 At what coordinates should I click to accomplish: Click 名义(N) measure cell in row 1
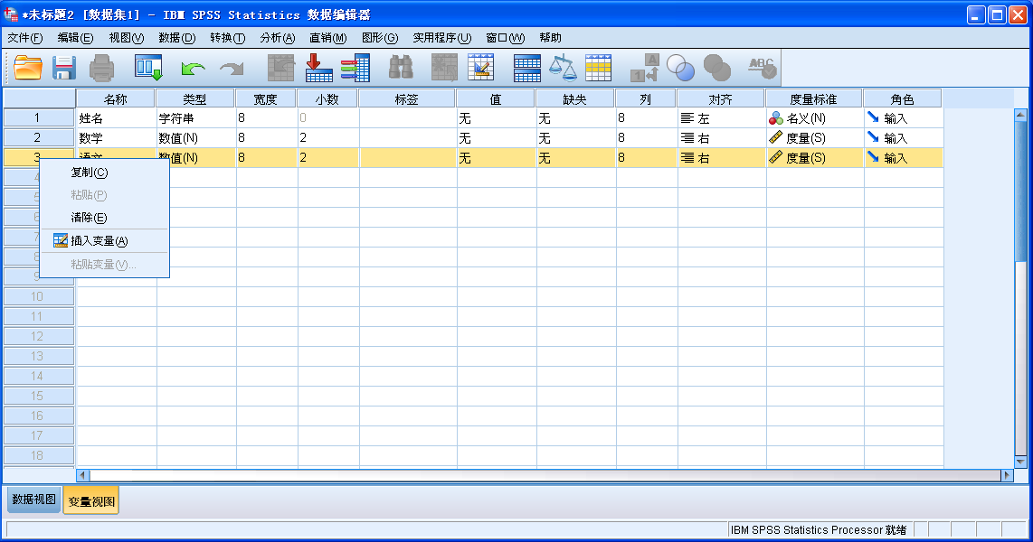[x=815, y=118]
